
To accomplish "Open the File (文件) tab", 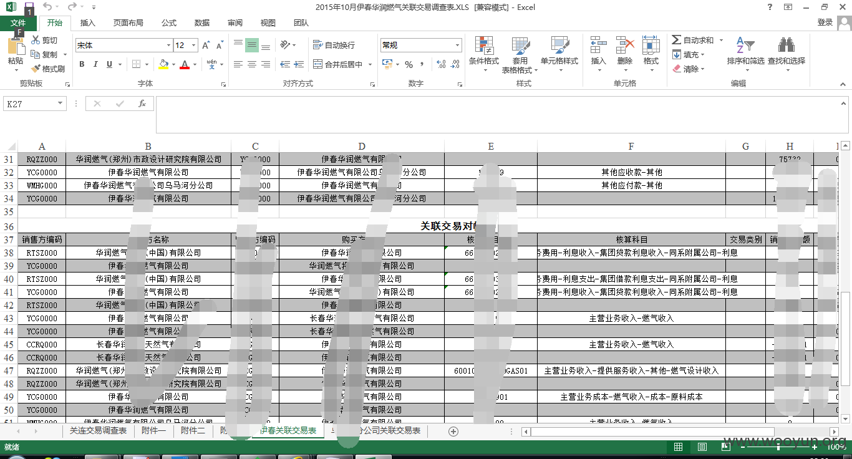I will pyautogui.click(x=18, y=22).
